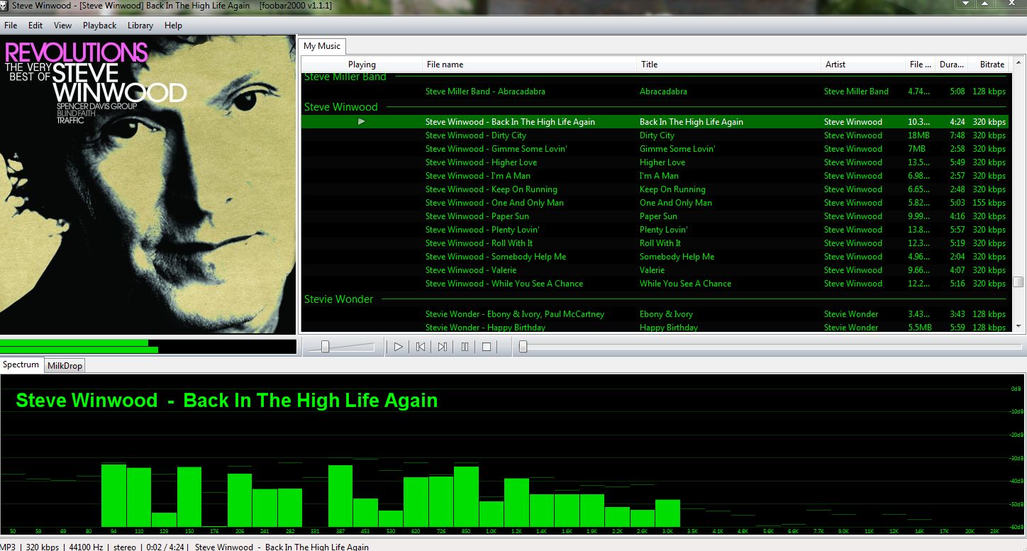Select Steve Winwood - Paper Sun track
This screenshot has height=551, width=1027.
pyautogui.click(x=655, y=216)
